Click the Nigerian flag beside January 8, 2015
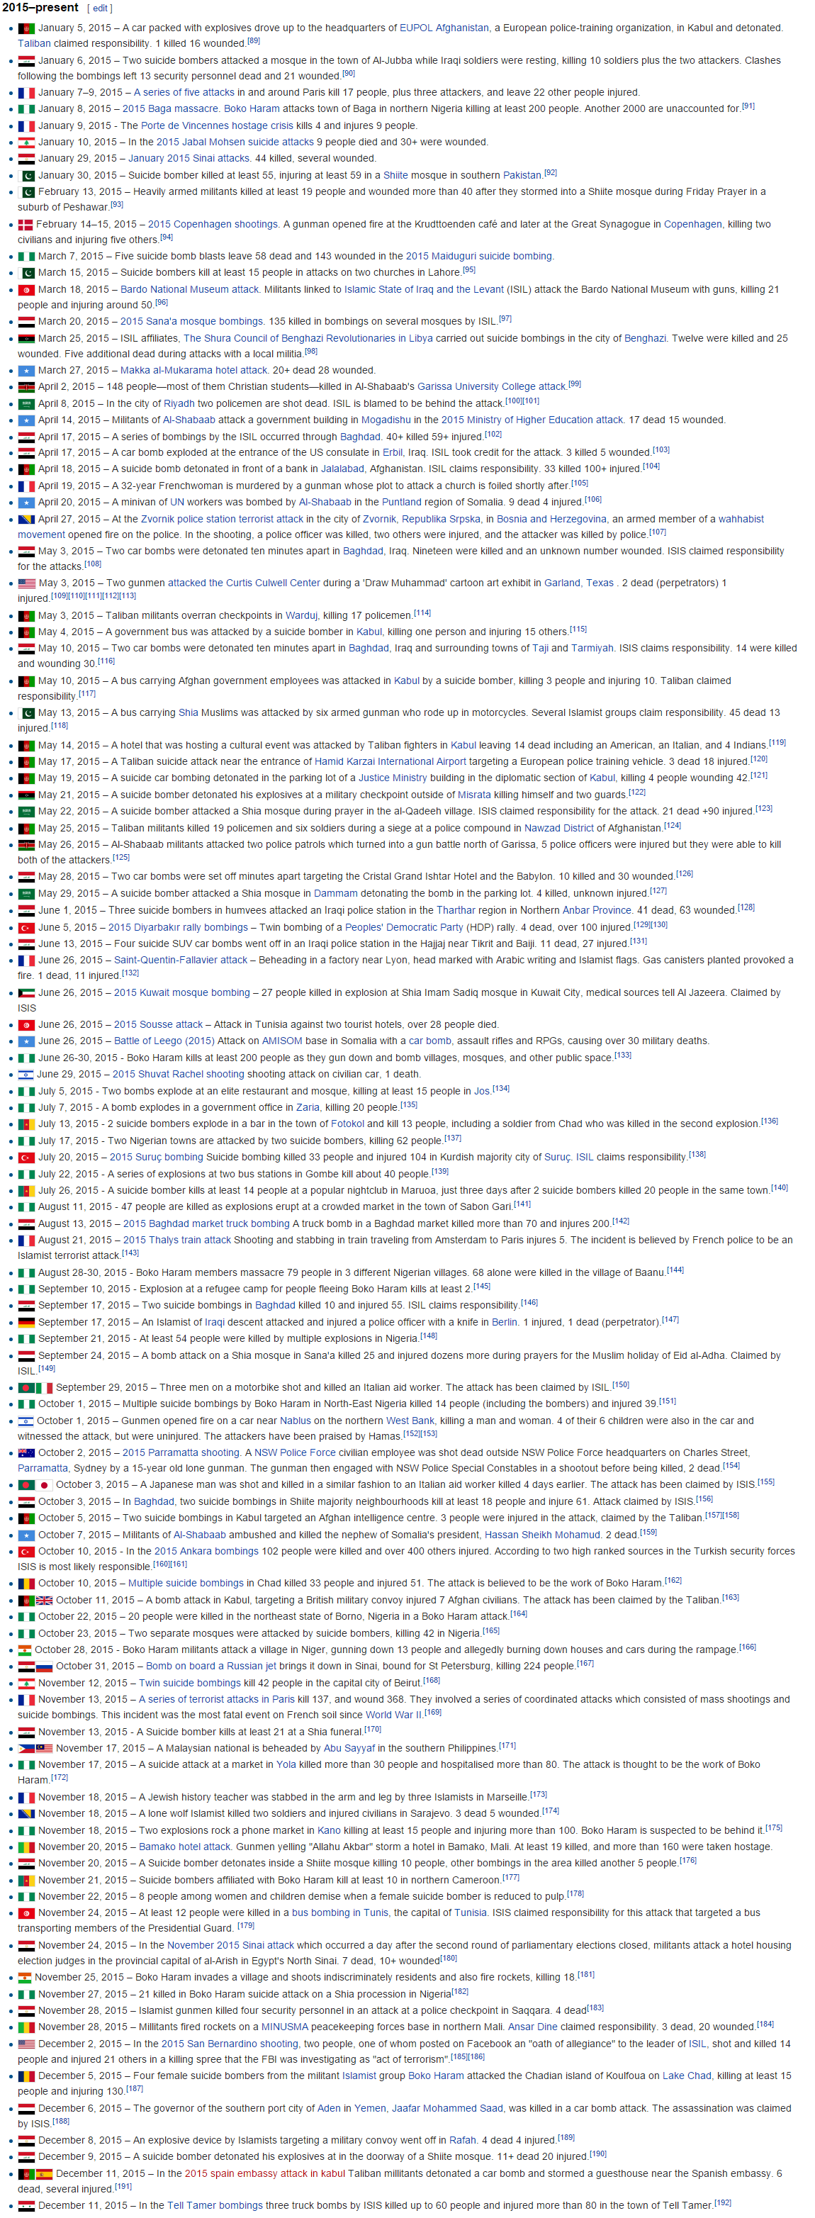This screenshot has width=815, height=2218. pyautogui.click(x=26, y=109)
